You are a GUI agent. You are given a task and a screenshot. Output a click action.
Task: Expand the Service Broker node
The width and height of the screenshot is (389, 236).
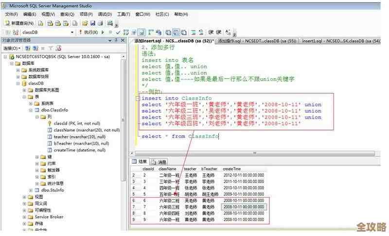[24, 217]
